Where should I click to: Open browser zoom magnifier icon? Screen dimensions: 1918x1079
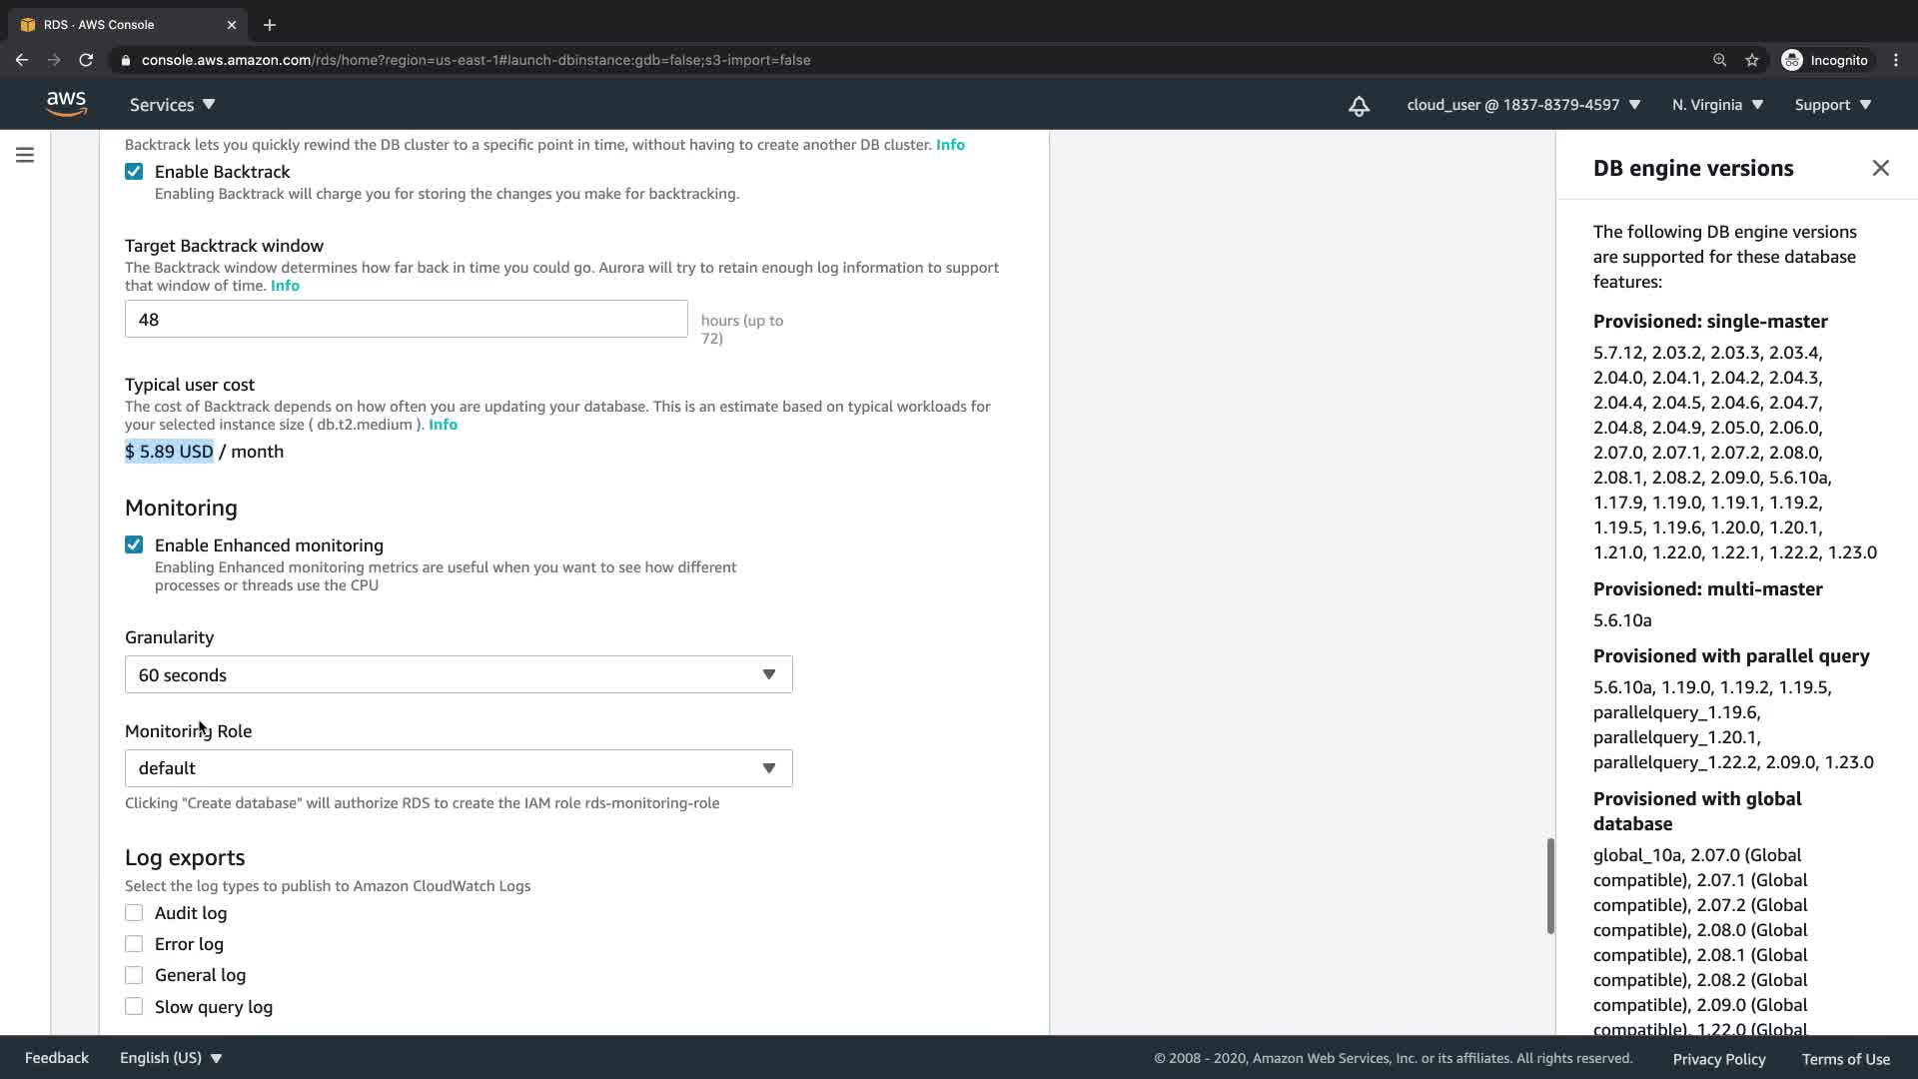point(1719,60)
